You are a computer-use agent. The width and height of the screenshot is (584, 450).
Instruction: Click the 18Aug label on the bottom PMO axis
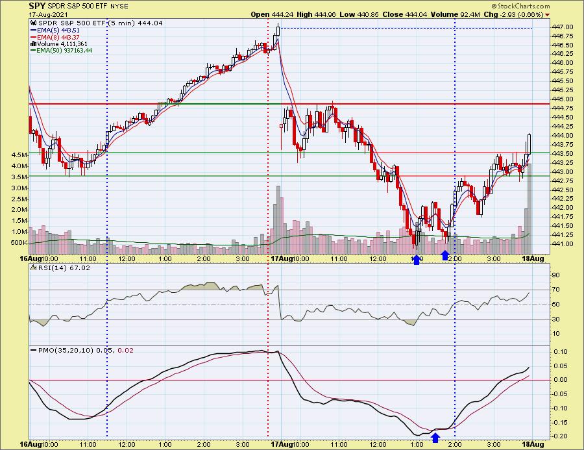pos(533,444)
